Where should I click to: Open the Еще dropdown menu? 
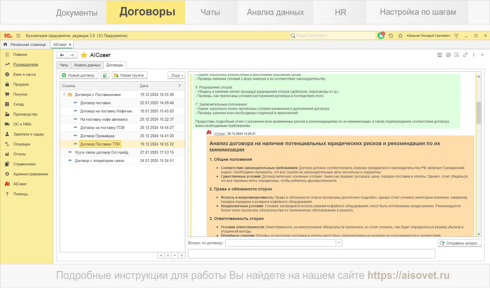[176, 75]
